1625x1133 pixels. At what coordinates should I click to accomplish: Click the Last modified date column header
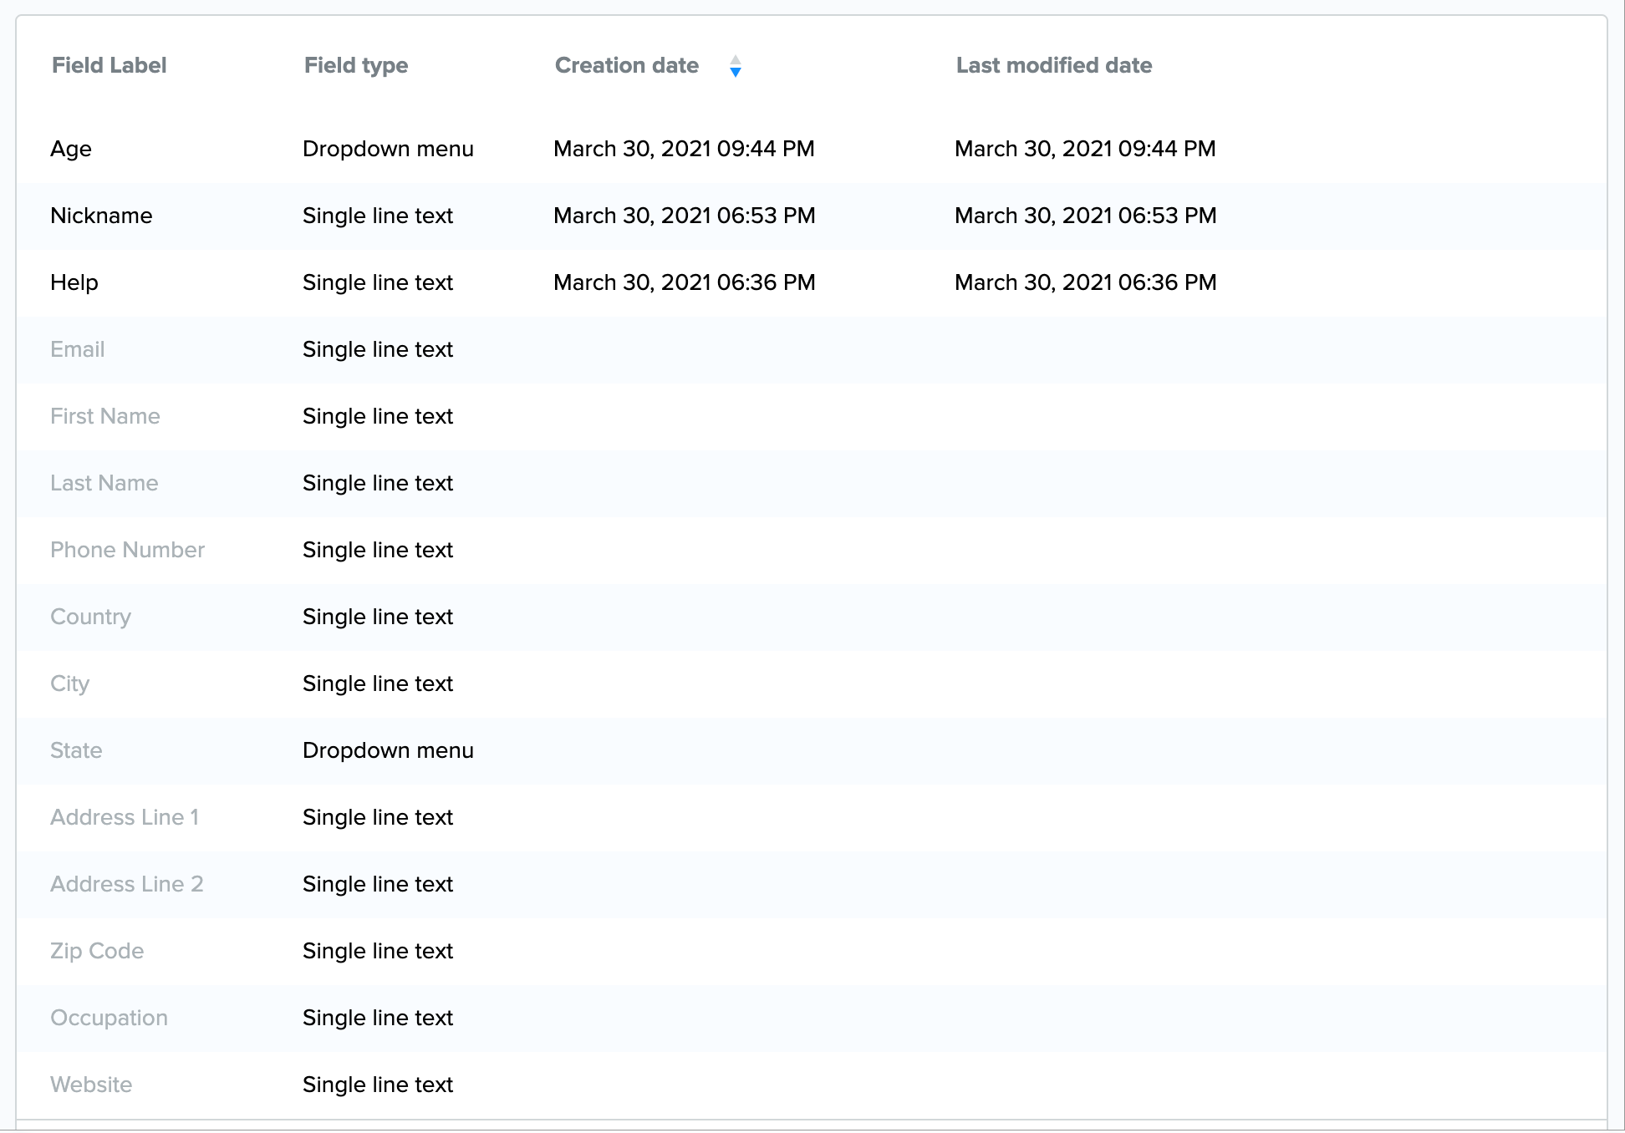(x=1053, y=65)
